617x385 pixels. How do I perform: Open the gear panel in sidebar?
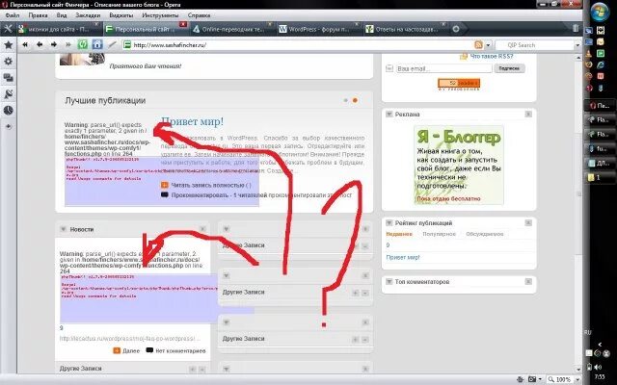8,62
